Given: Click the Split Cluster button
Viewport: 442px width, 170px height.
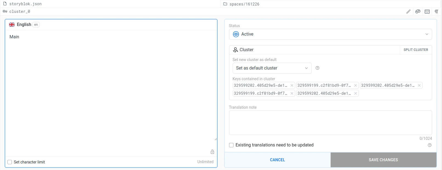Looking at the screenshot, I should click(415, 50).
